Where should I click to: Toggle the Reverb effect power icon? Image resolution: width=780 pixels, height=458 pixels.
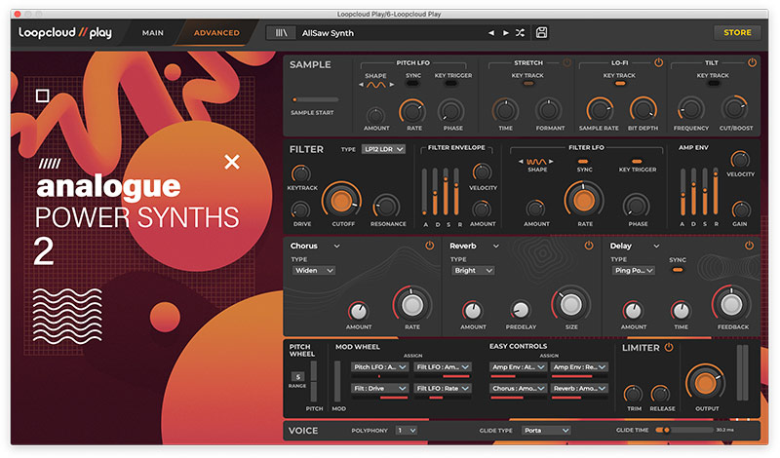tap(589, 246)
